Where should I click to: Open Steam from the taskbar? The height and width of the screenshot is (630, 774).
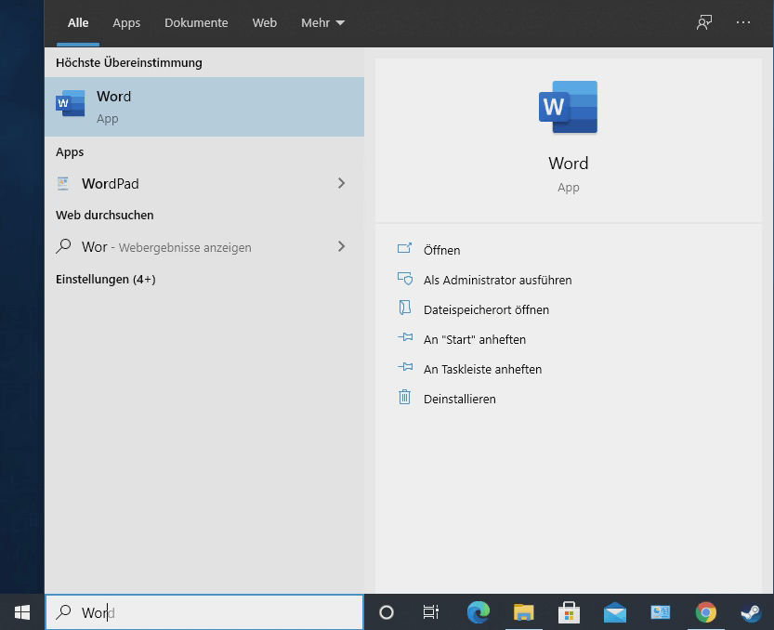coord(751,612)
